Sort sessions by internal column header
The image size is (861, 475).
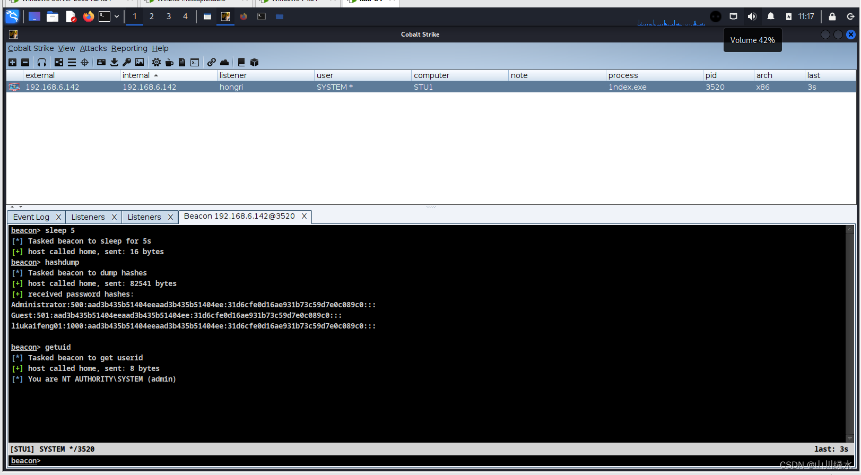tap(168, 75)
